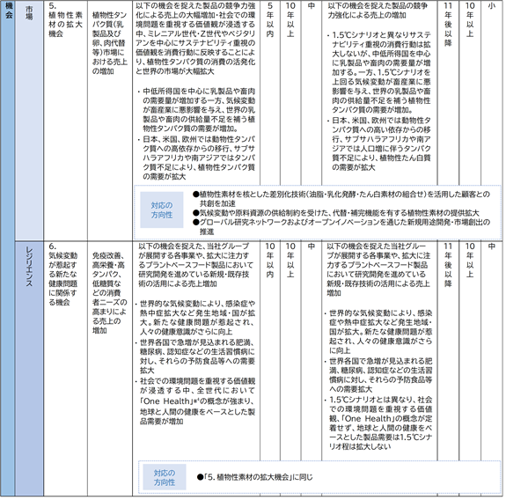Select the '10年以内' timing cell
This screenshot has height=500, width=506.
(x=270, y=261)
